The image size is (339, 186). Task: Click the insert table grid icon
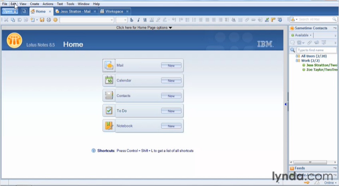click(240, 20)
